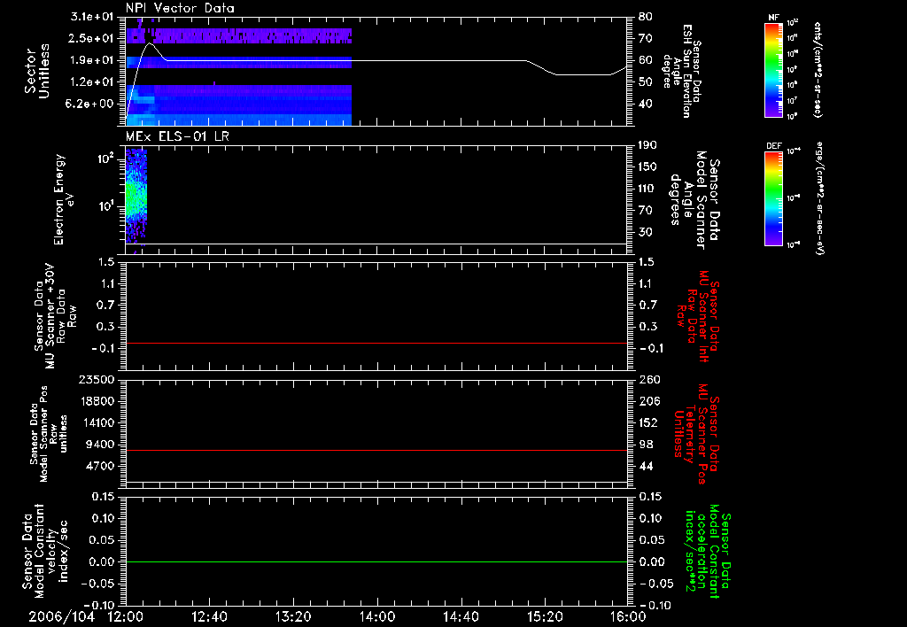Viewport: 907px width, 627px height.
Task: Click the 206 telemetry axis tick
Action: pyautogui.click(x=648, y=401)
